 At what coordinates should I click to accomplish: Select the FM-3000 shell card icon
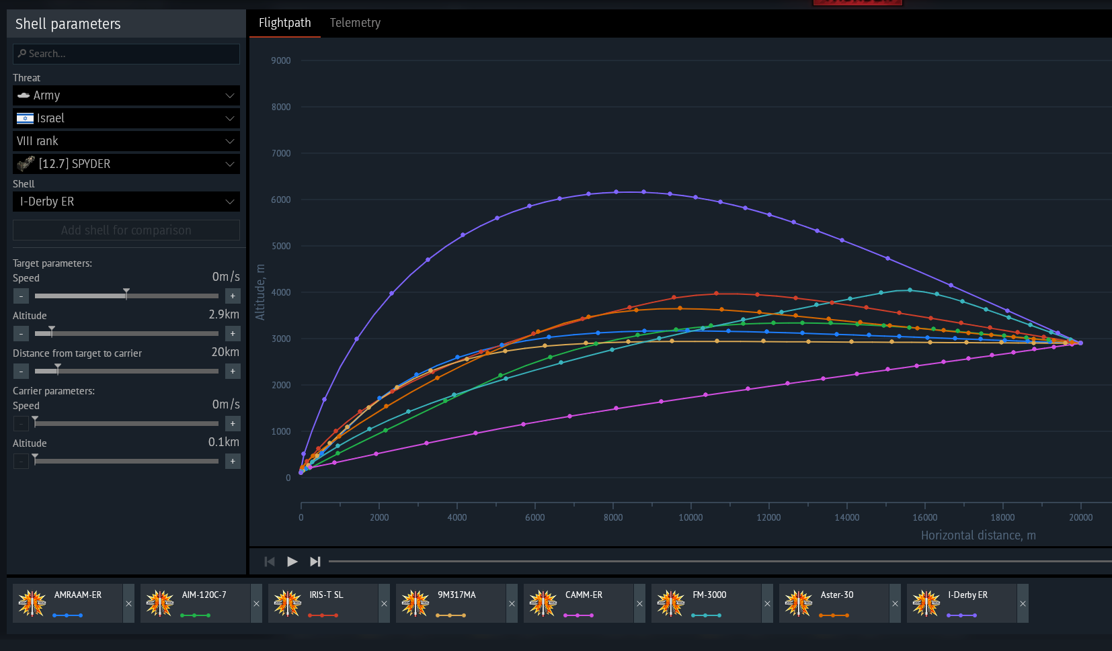(x=670, y=603)
